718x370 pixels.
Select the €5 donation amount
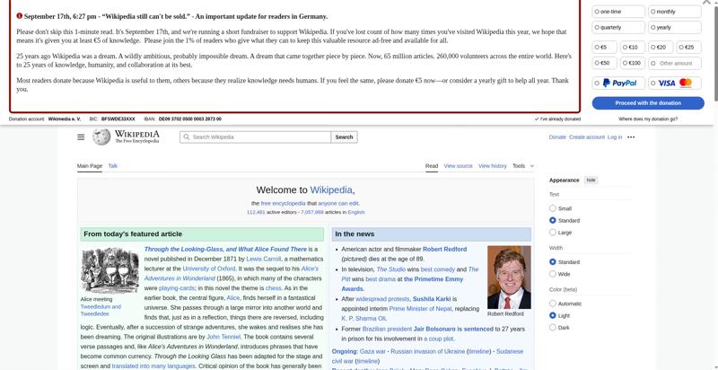(604, 48)
